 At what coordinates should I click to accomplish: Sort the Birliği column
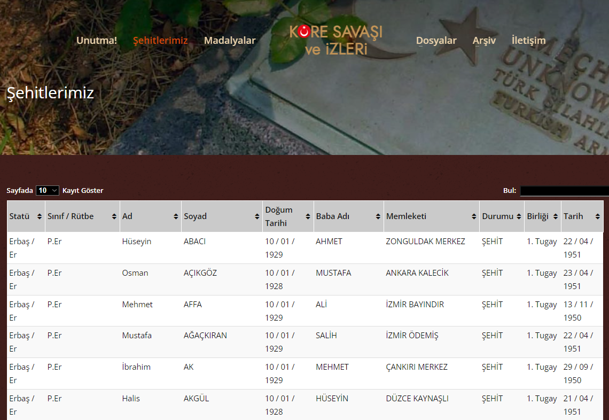tap(556, 216)
